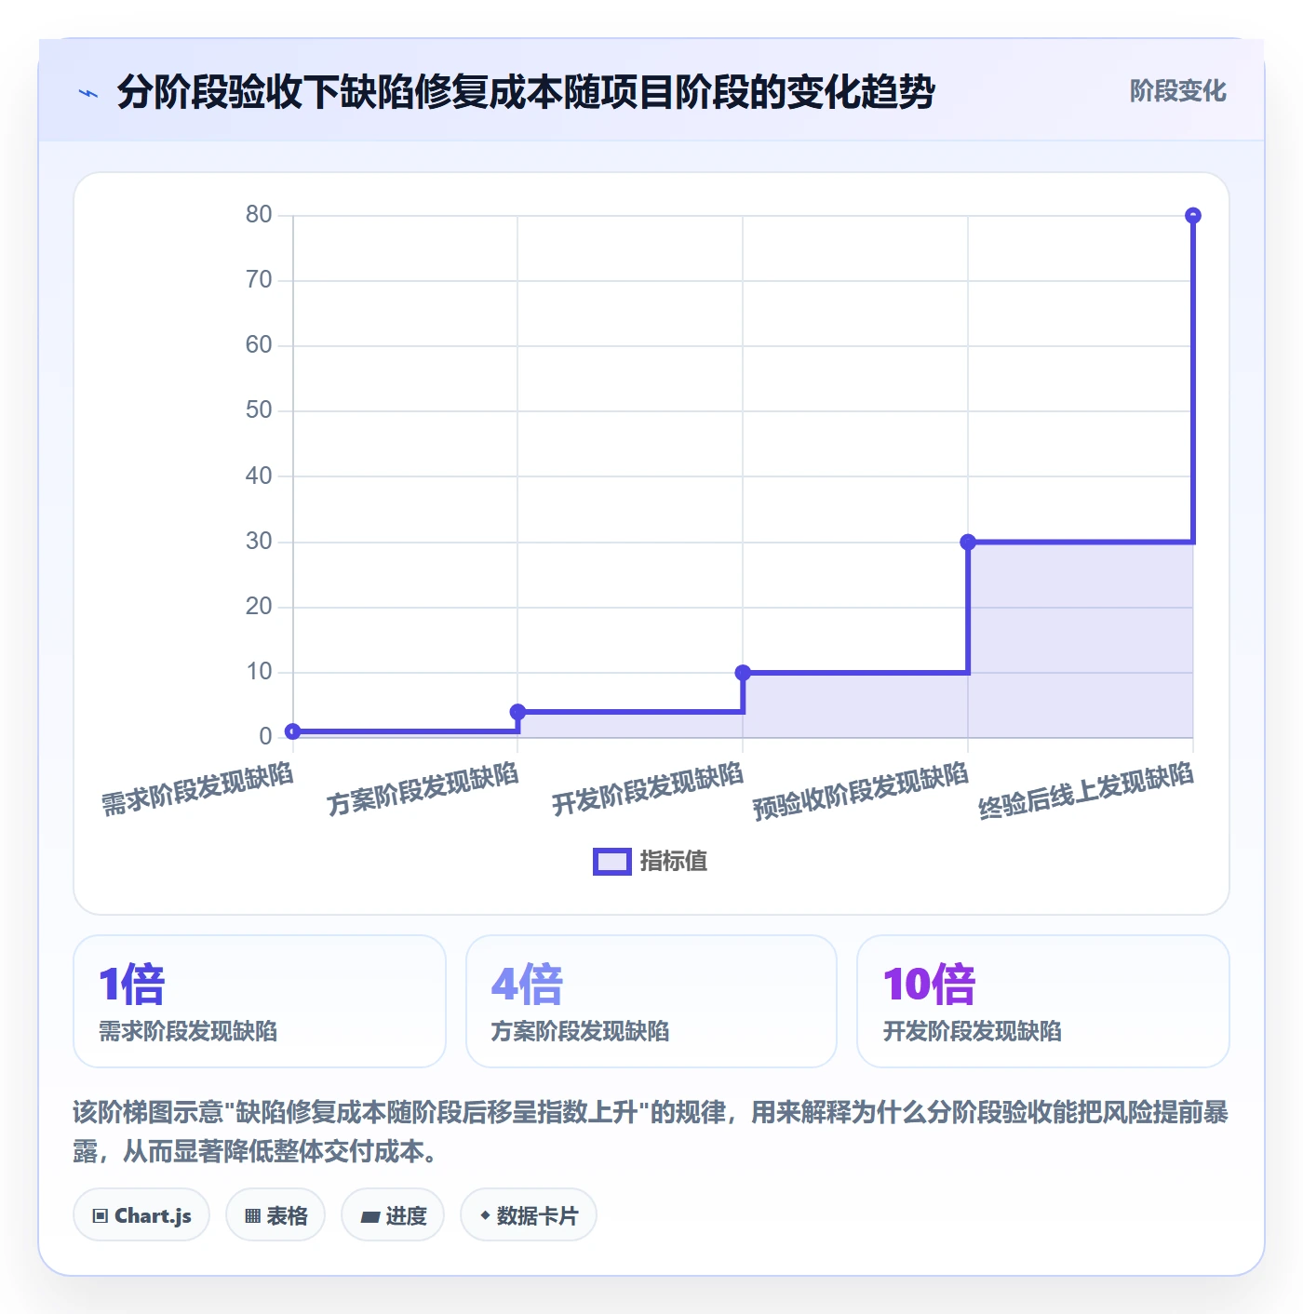This screenshot has height=1314, width=1303.
Task: Click the chart title 分阶段验收下缺陷修复成本随项目阶段的变化趋势
Action: (526, 92)
